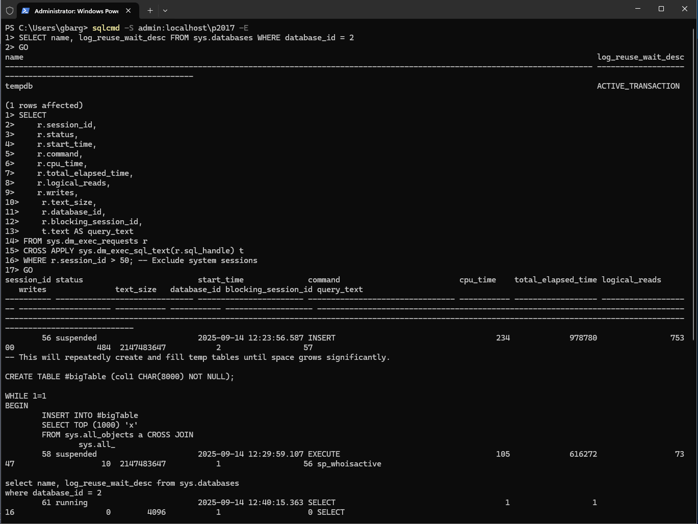Screen dimensions: 698x524
Task: Maximize the terminal window
Action: coord(661,9)
